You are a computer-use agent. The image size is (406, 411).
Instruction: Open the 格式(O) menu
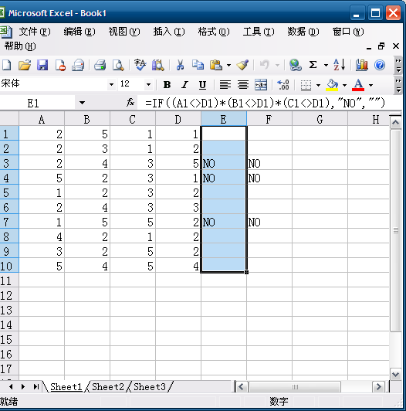[x=214, y=32]
